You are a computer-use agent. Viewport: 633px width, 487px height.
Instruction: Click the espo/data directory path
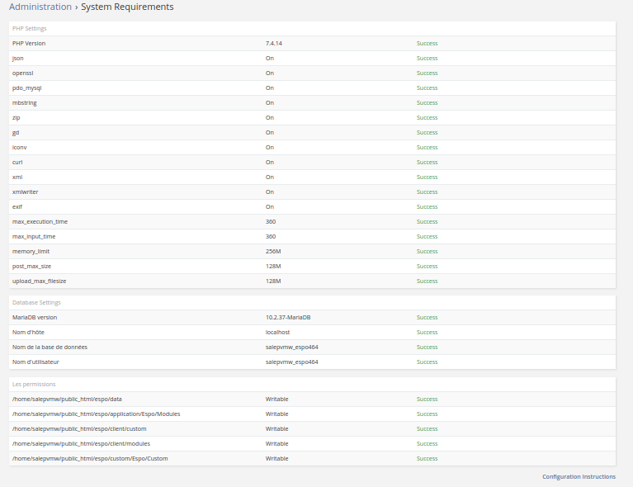[x=67, y=400]
